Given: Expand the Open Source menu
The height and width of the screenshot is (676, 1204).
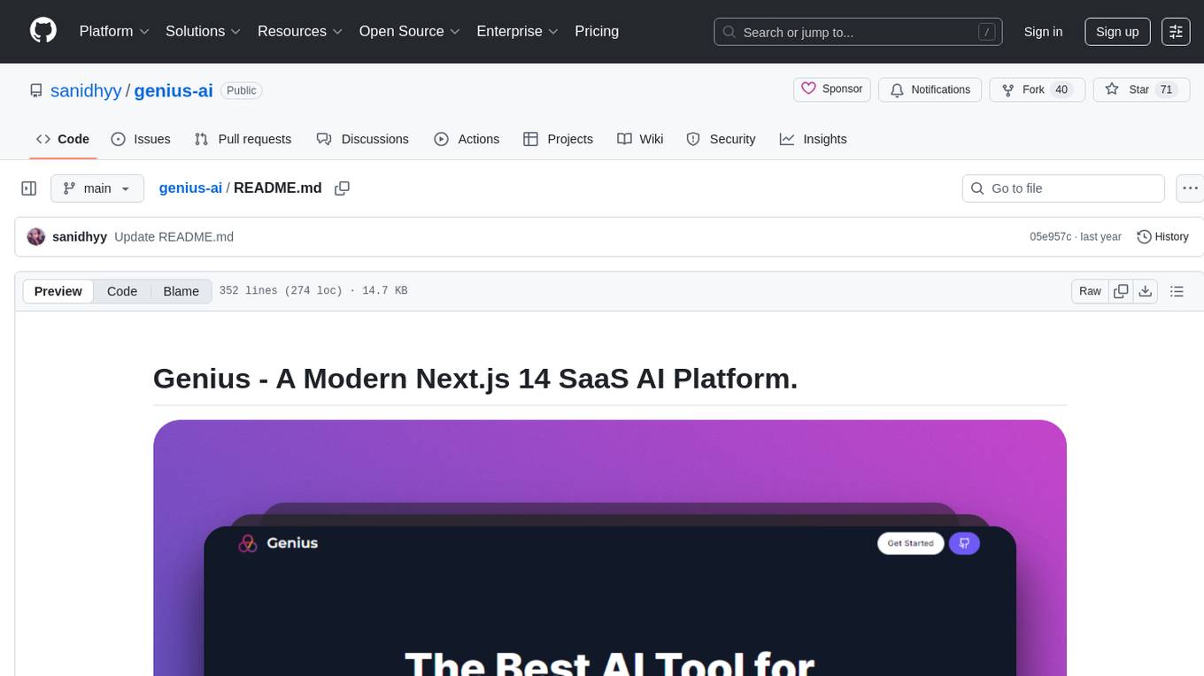Looking at the screenshot, I should [x=410, y=31].
